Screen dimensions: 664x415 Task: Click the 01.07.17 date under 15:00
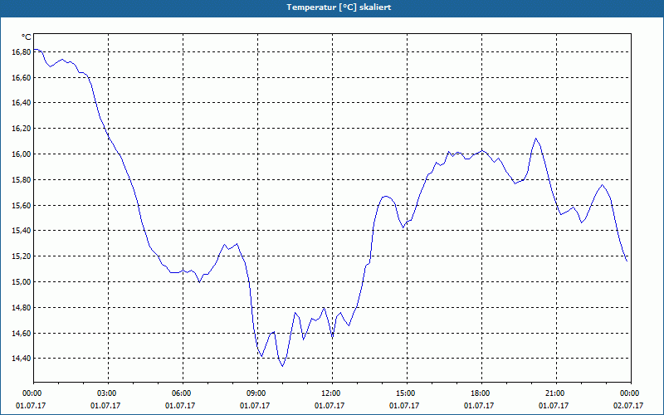coord(404,406)
